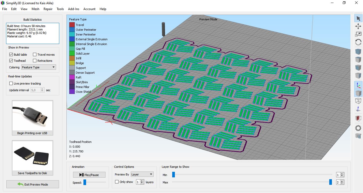This screenshot has width=363, height=193.
Task: Decrease the Only show layers count
Action: pyautogui.click(x=142, y=183)
